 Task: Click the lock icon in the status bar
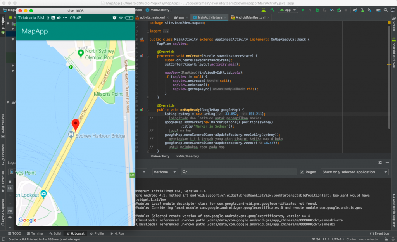[x=386, y=239]
